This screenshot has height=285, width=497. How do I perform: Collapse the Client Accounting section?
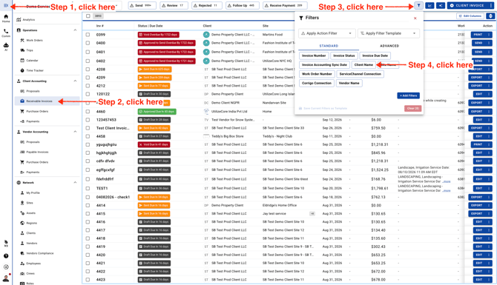[75, 81]
